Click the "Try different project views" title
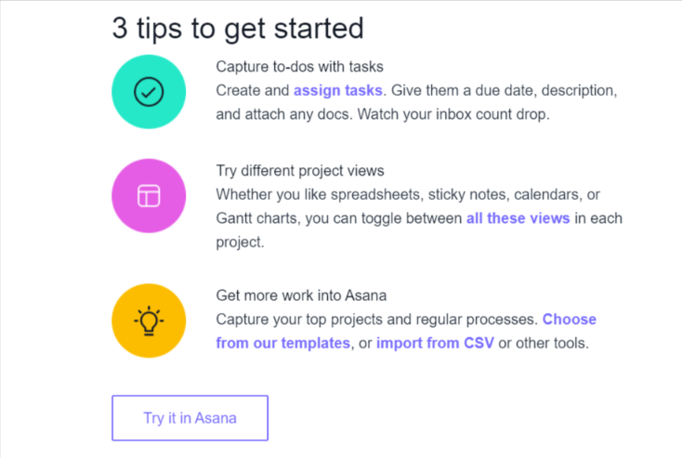Screen dimensions: 682x458 300,171
